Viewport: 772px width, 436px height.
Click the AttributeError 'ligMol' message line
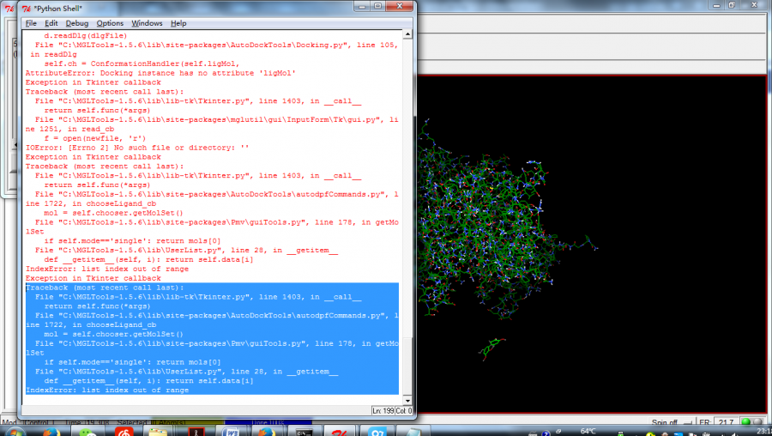[x=160, y=73]
